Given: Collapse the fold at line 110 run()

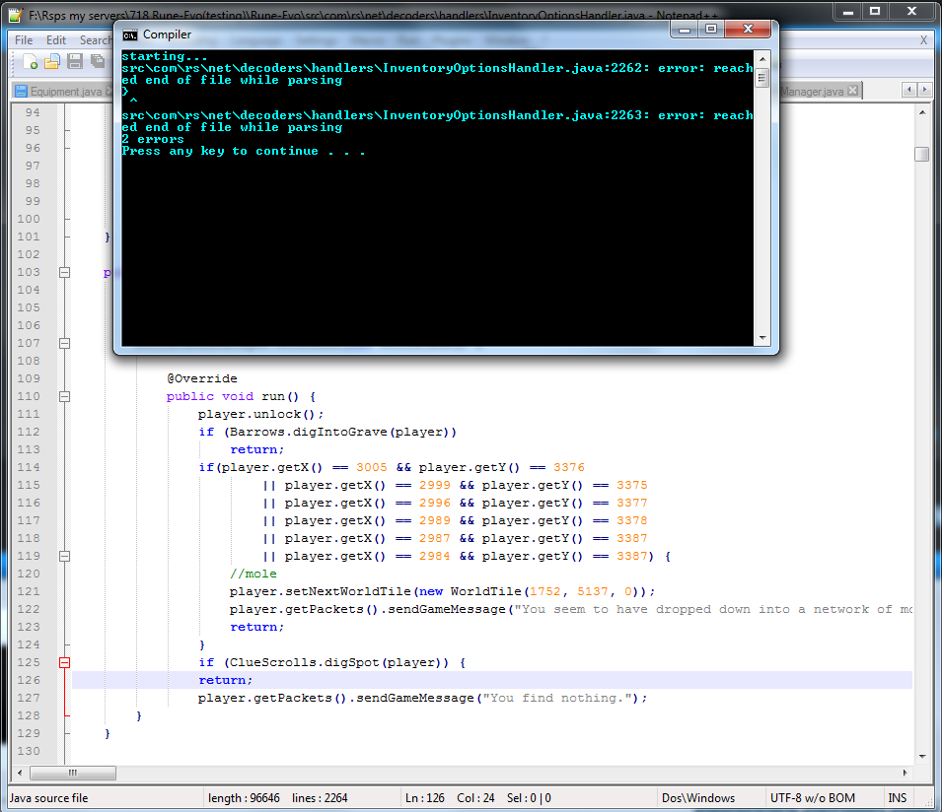Looking at the screenshot, I should click(x=65, y=397).
